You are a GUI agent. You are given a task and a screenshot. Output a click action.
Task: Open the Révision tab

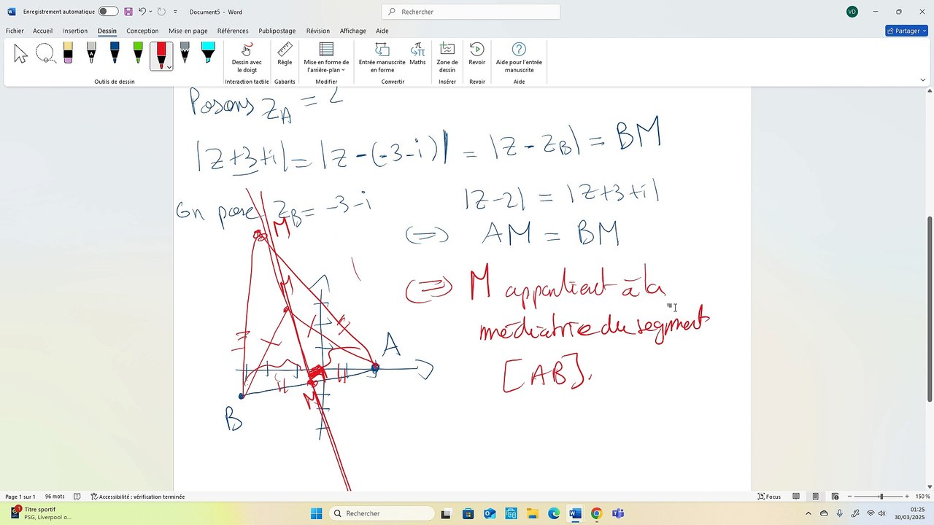[x=318, y=31]
